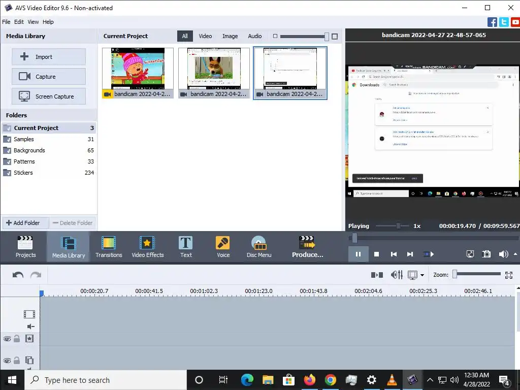Select the cartoon winter video thumbnail
This screenshot has height=390, width=520.
coord(138,73)
